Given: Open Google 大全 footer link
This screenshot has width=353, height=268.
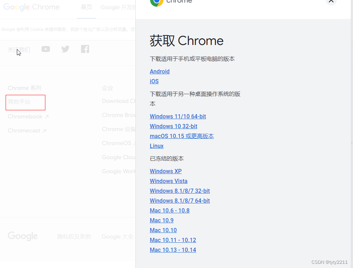Looking at the screenshot, I should point(117,237).
